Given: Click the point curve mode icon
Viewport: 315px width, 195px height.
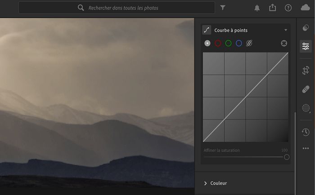Looking at the screenshot, I should point(207,30).
